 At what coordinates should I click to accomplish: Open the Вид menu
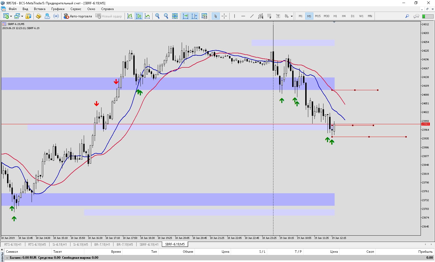(25, 9)
